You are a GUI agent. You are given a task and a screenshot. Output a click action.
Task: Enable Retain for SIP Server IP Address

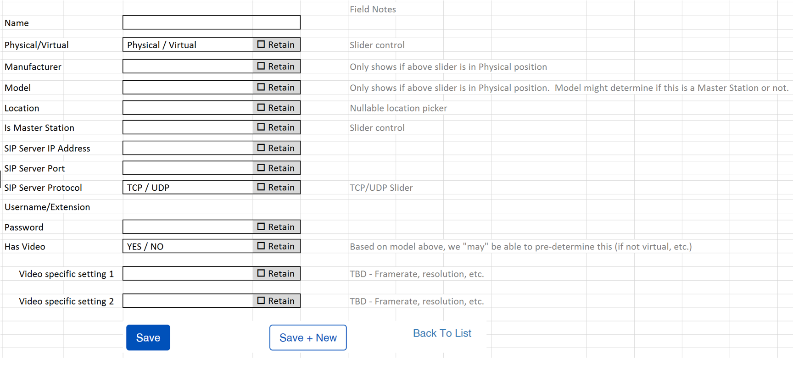pyautogui.click(x=261, y=148)
